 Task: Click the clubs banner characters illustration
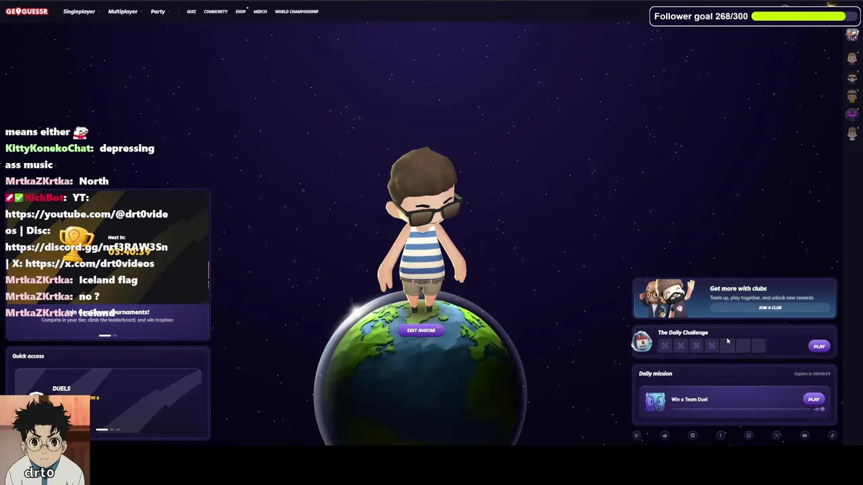(668, 298)
